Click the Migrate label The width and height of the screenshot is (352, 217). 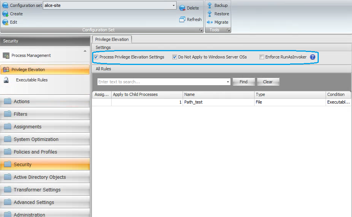(221, 22)
